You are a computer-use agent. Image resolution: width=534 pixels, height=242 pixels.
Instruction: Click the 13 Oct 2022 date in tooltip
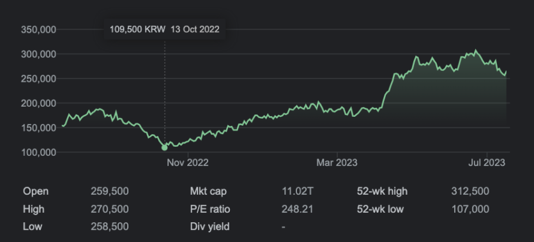point(195,29)
